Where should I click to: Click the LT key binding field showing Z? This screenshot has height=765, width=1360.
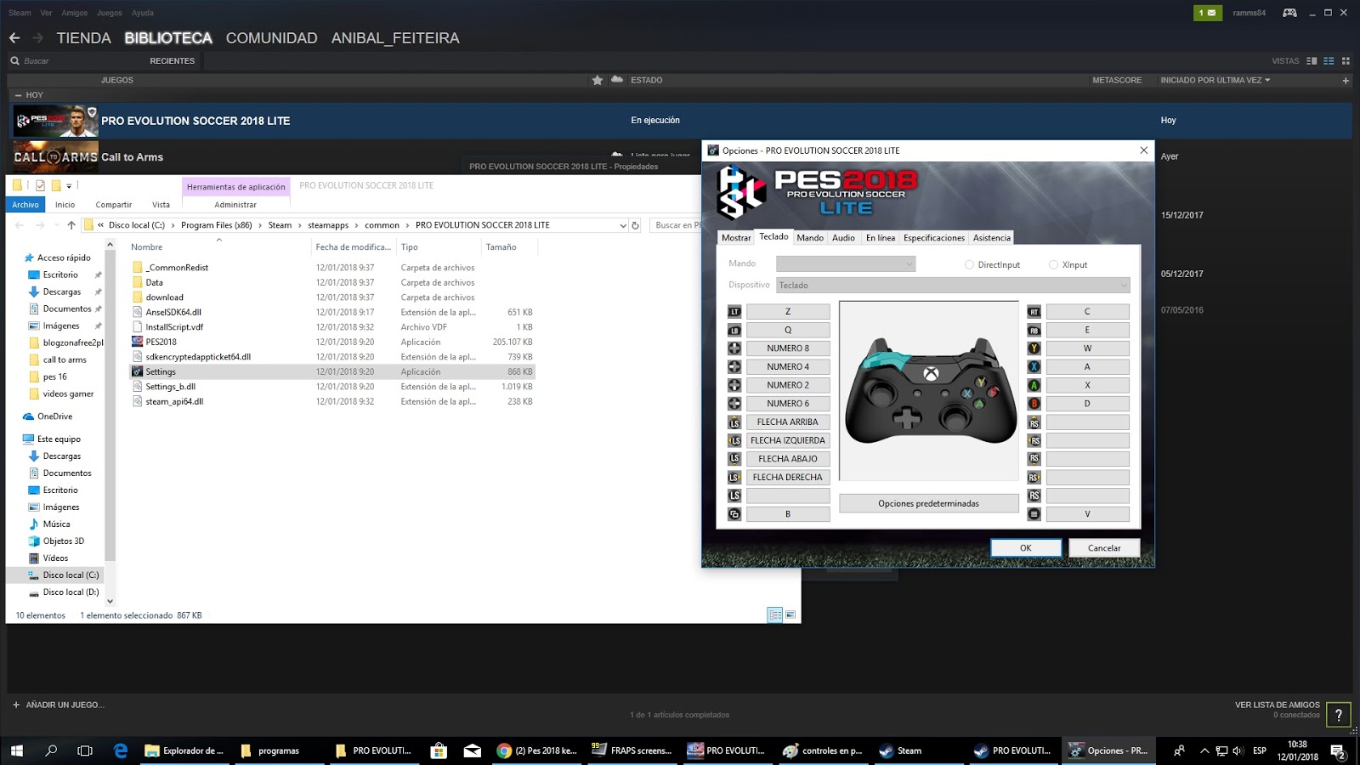click(788, 312)
